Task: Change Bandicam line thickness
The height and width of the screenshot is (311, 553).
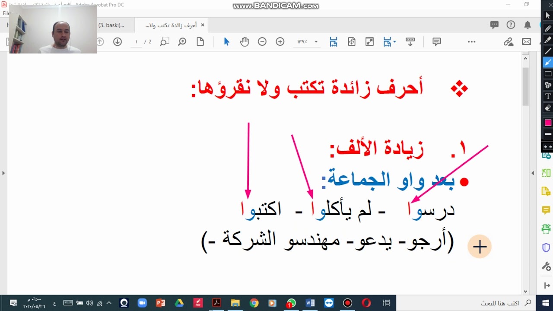Action: pos(548,134)
